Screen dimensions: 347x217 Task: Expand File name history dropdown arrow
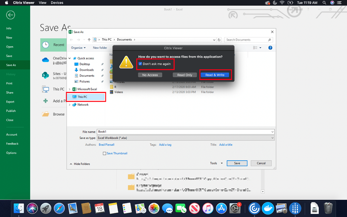pos(272,132)
